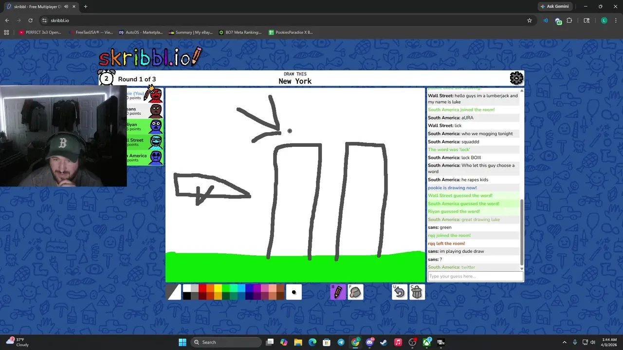This screenshot has height=350, width=623.
Task: Pick the light gray color swatch
Action: [x=195, y=288]
